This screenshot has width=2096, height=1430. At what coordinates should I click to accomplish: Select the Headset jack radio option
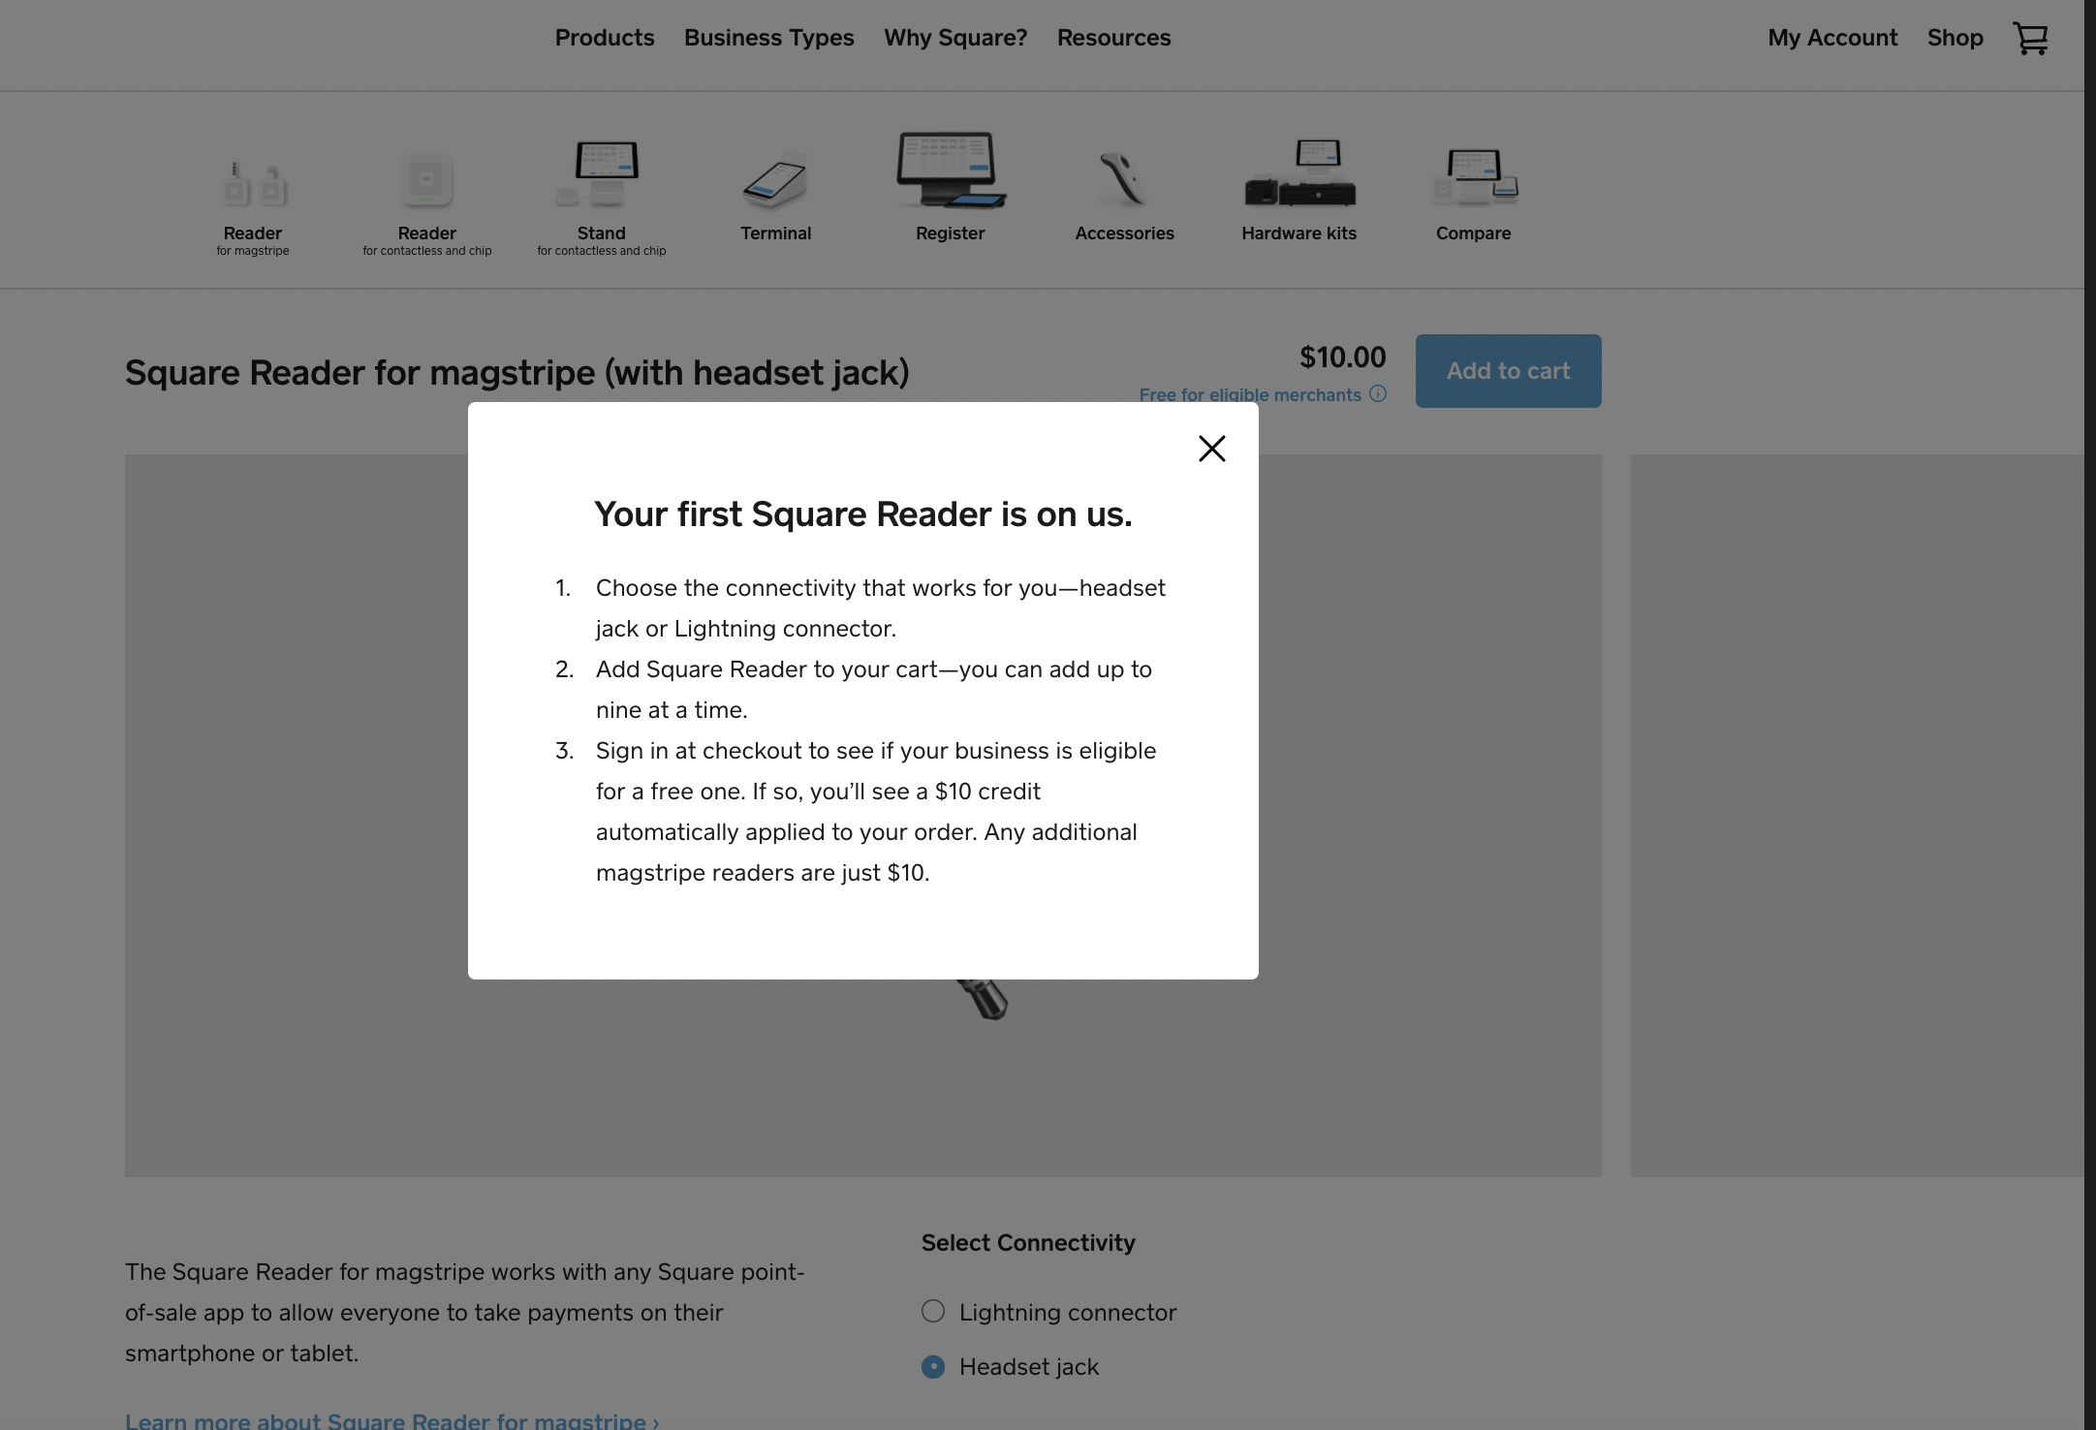point(933,1366)
